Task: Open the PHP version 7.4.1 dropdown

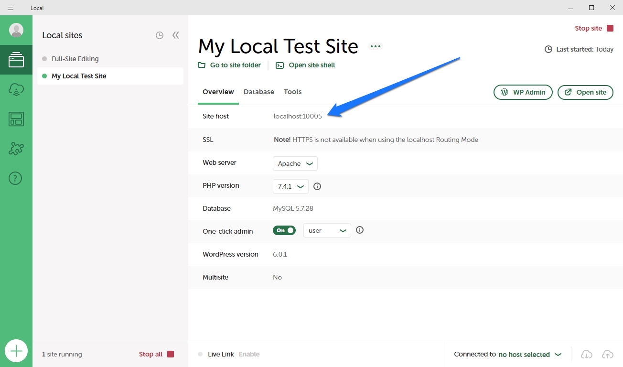Action: (x=290, y=186)
